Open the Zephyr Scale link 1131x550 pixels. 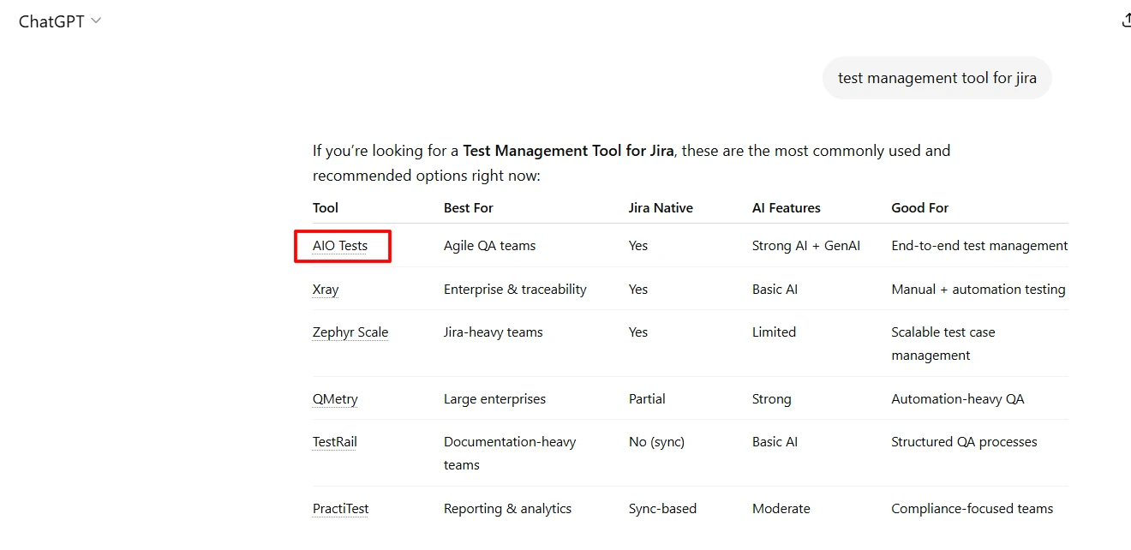(x=350, y=332)
